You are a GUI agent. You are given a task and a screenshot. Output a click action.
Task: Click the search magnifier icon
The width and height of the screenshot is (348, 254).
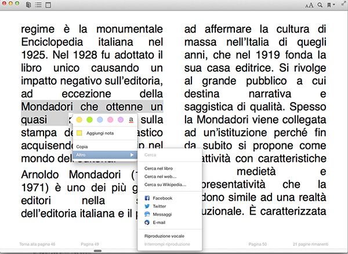(320, 5)
